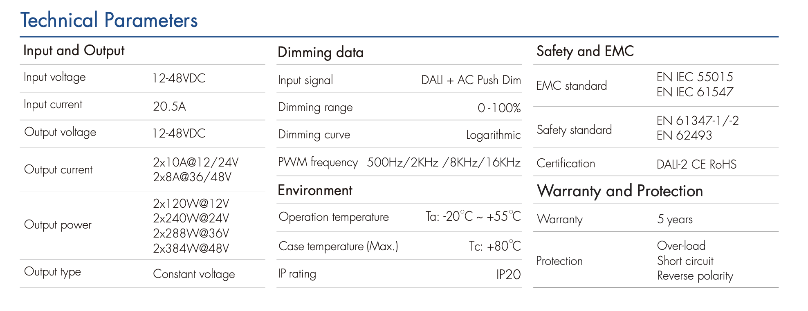Viewport: 808px width, 311px height.
Task: Select the DALI-2 CE RoHS certification value
Action: (x=696, y=164)
